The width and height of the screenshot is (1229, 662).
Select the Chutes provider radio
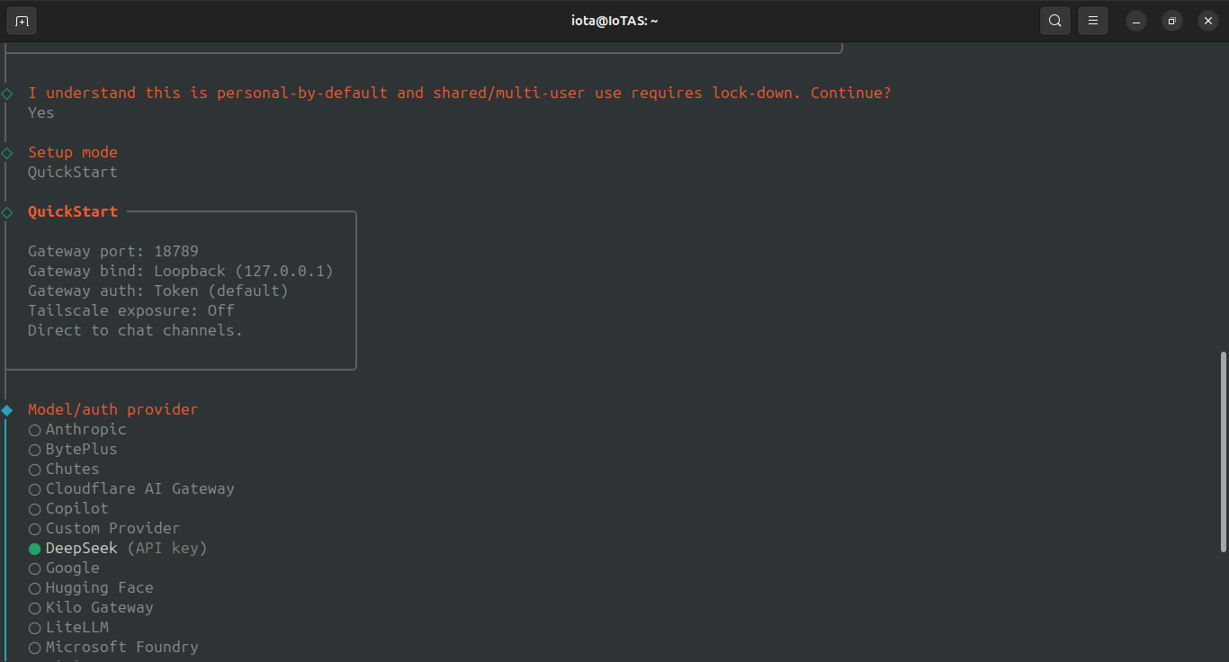coord(35,470)
